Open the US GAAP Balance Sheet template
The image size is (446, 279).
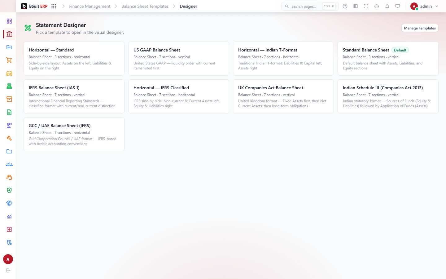(179, 59)
